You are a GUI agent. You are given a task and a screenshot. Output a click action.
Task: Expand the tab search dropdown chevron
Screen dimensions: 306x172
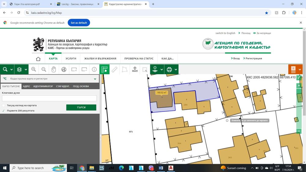click(4, 4)
